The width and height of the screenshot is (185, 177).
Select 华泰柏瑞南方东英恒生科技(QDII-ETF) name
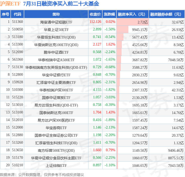point(56,67)
